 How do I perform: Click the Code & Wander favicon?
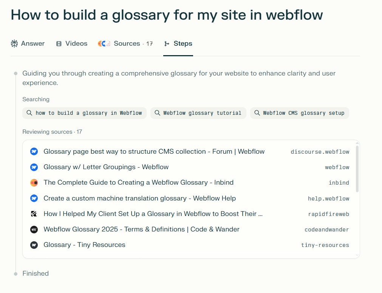click(34, 229)
